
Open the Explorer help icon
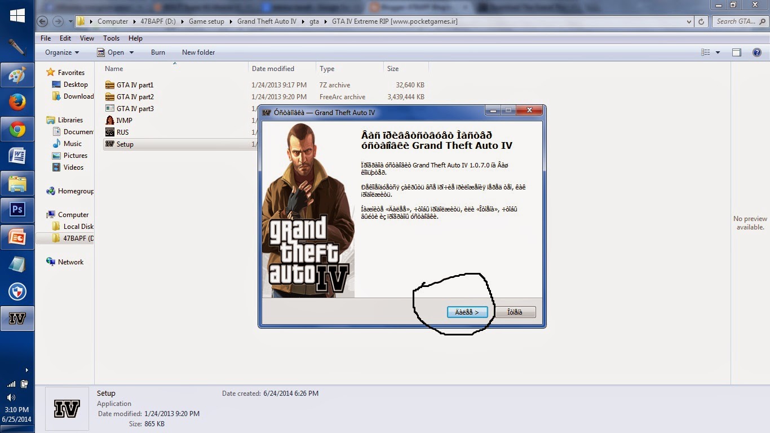757,52
